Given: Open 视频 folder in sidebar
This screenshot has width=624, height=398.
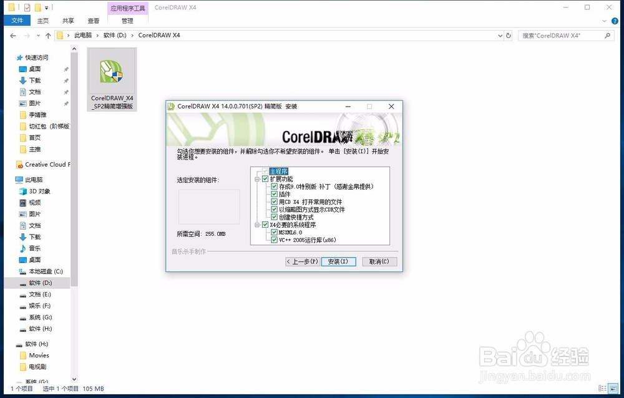Looking at the screenshot, I should click(34, 203).
